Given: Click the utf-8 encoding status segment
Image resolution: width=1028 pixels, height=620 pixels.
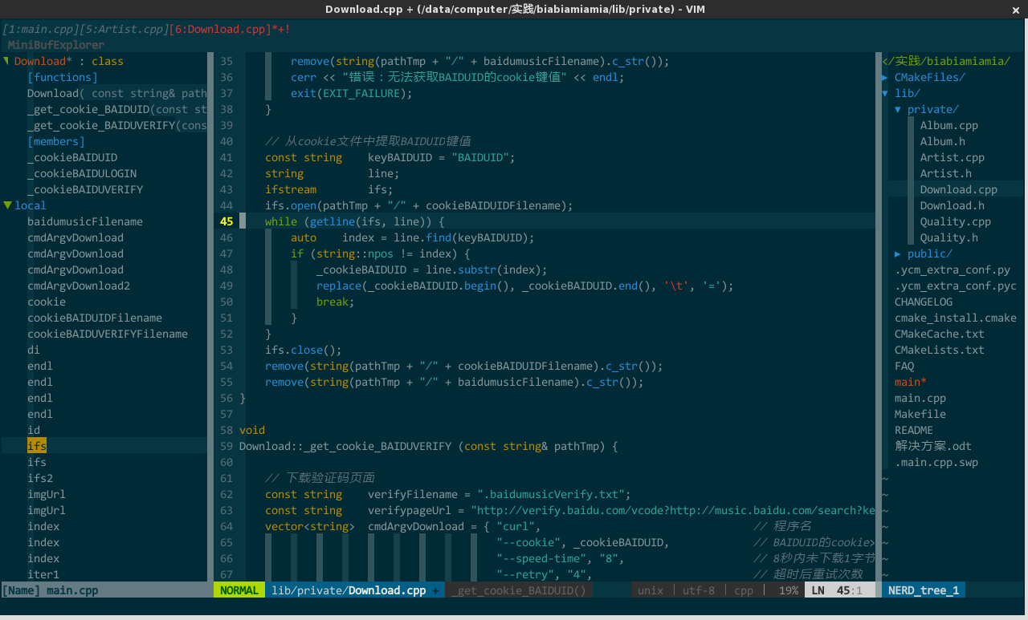Looking at the screenshot, I should (698, 590).
